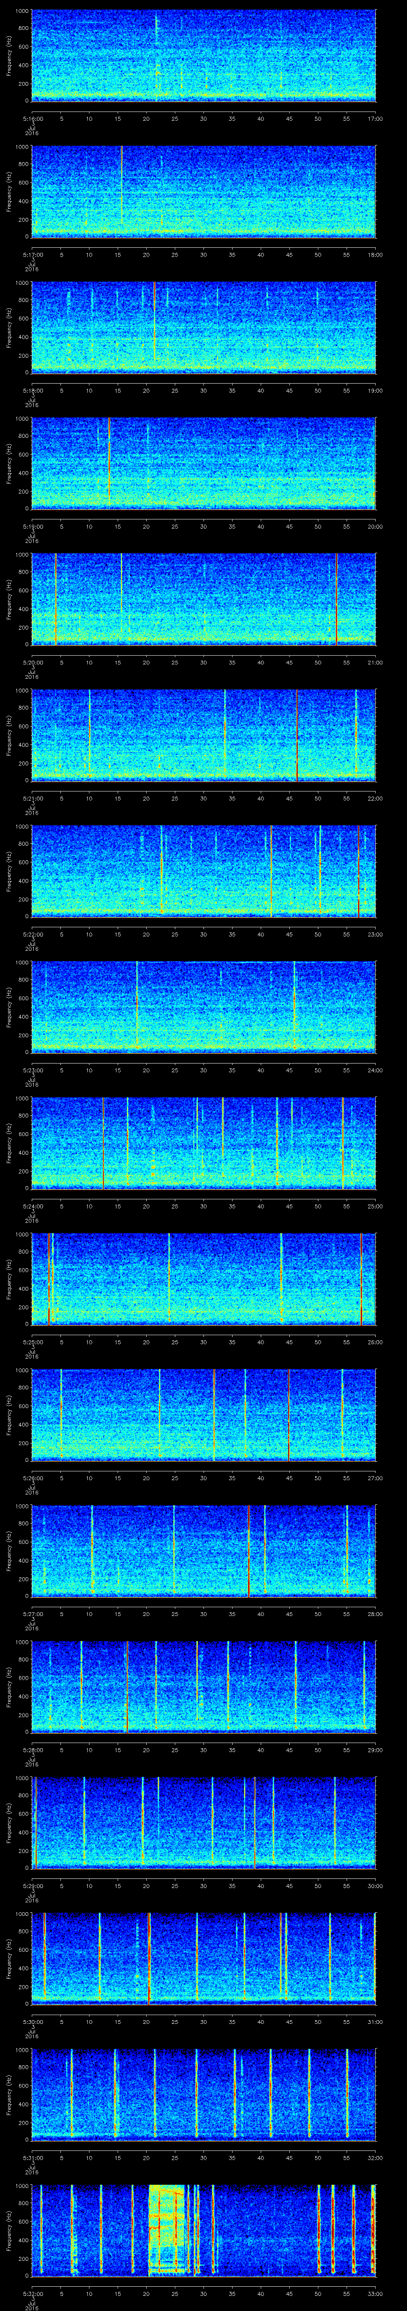Click the red spike near 45 seconds in 5:26:00 panel
407x2311 pixels.
coord(289,1415)
